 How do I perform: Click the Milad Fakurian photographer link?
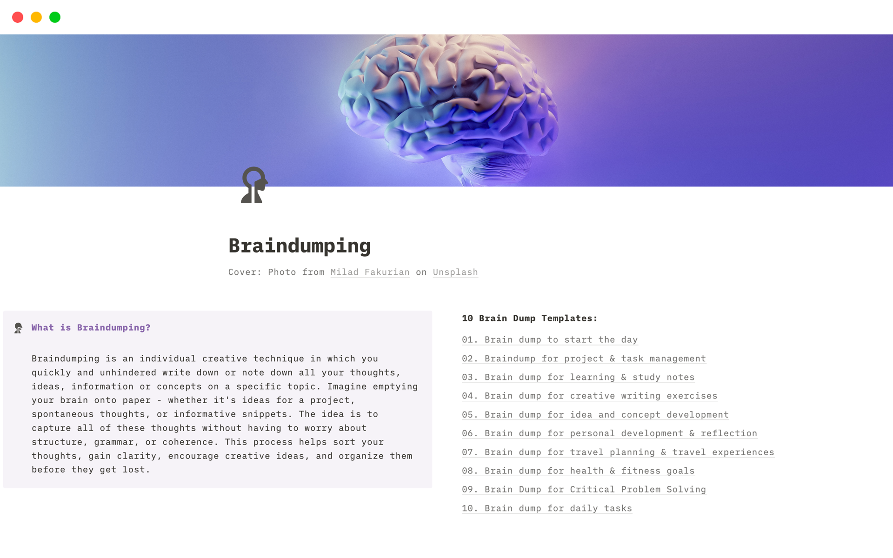click(370, 272)
